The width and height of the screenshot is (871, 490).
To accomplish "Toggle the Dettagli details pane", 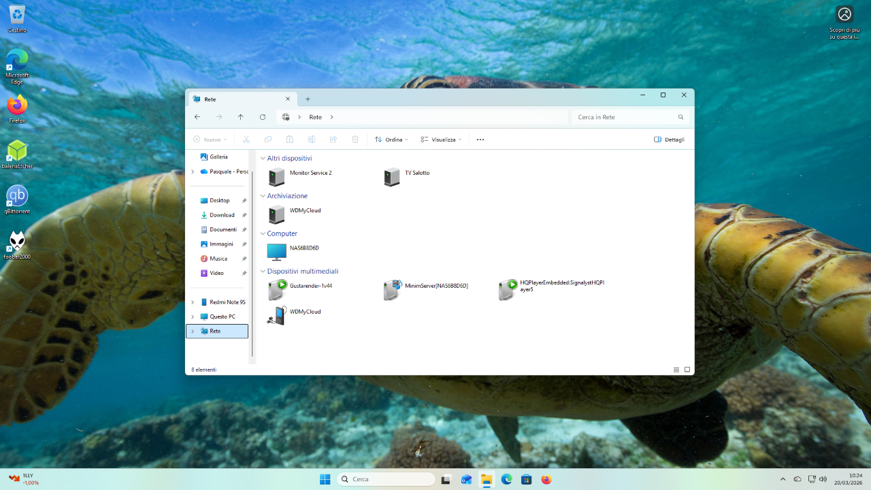I will click(x=669, y=140).
